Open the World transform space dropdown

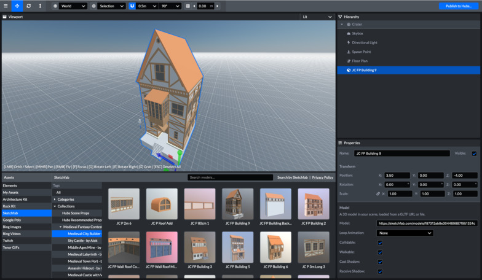[x=73, y=6]
